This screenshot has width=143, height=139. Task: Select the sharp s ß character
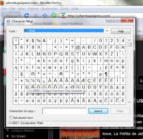tap(112, 88)
